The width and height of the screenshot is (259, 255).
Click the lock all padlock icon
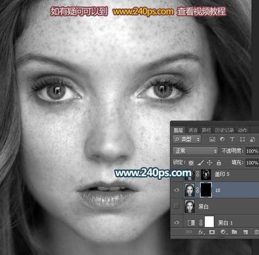point(219,163)
